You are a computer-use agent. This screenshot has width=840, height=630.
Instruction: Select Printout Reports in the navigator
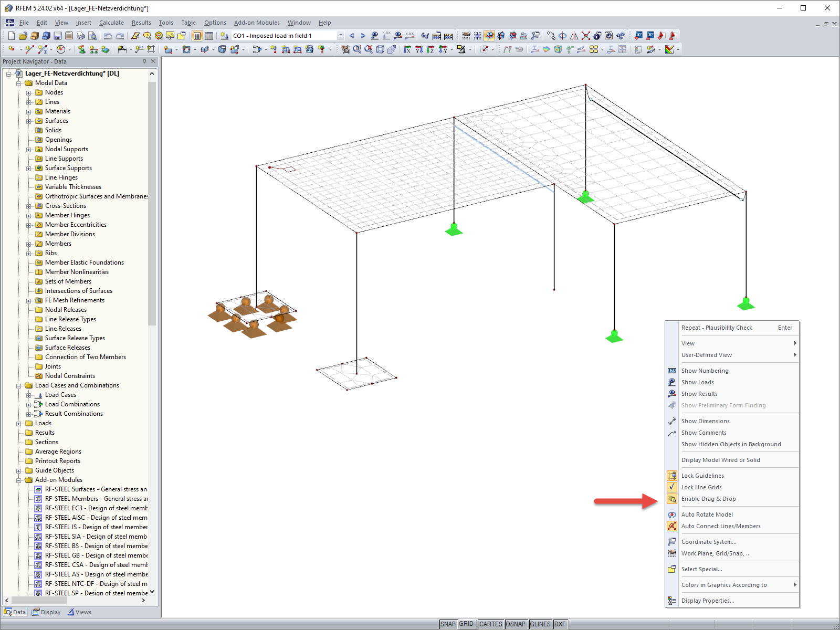[58, 461]
